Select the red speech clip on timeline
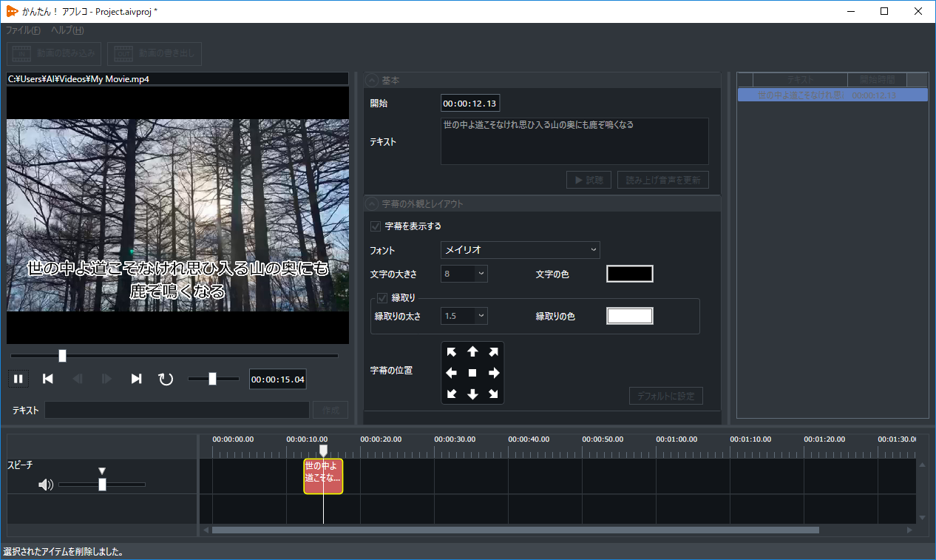The height and width of the screenshot is (560, 936). (x=323, y=476)
